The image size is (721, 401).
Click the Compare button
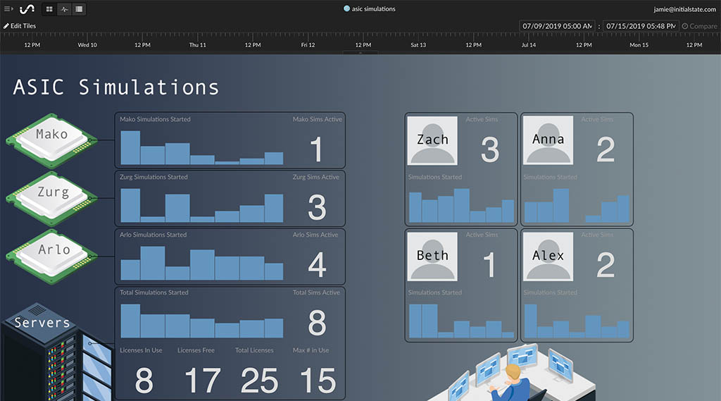[x=699, y=26]
